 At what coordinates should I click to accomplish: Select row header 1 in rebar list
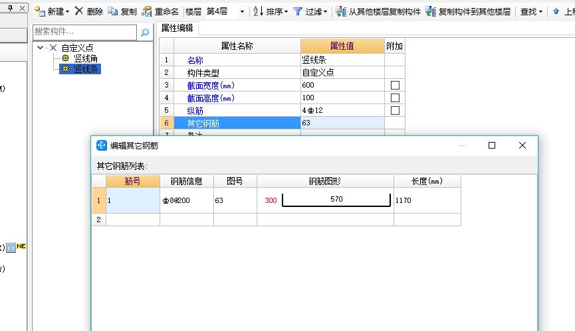coord(98,200)
